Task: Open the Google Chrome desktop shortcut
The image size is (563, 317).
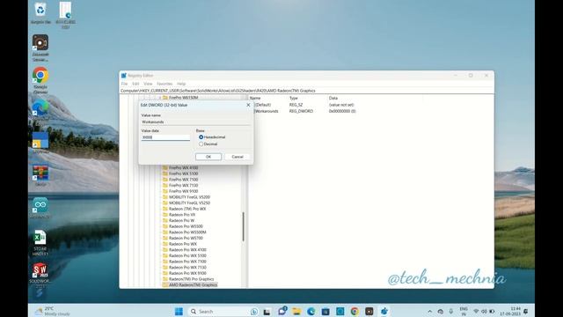Action: [40, 80]
